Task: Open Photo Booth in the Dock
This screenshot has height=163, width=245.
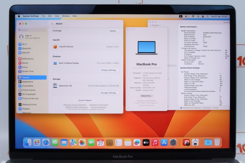Action: click(x=186, y=142)
